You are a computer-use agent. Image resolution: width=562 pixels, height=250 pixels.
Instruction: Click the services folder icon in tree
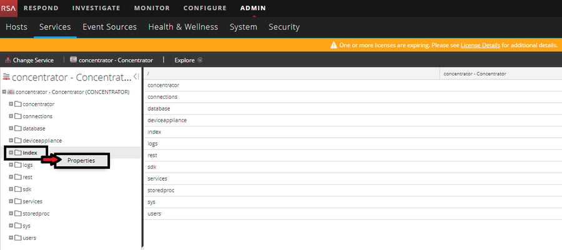click(x=18, y=202)
